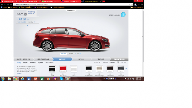The height and width of the screenshot is (108, 192).
Task: Open File Explorer from taskbar
Action: tap(9, 79)
